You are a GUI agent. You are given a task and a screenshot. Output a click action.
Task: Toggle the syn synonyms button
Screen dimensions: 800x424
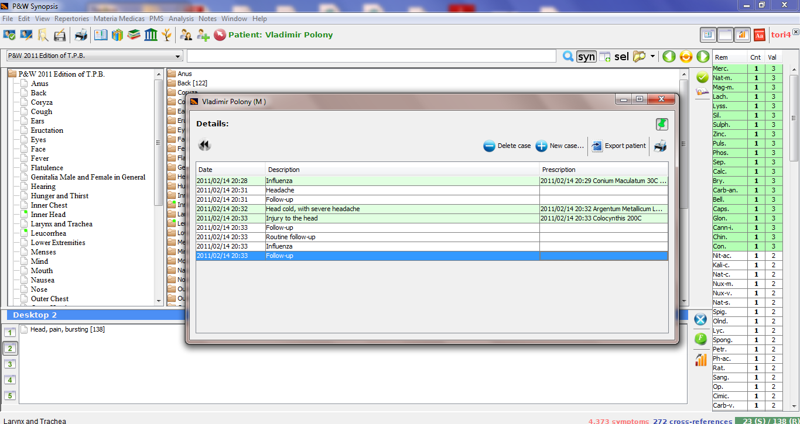click(586, 56)
